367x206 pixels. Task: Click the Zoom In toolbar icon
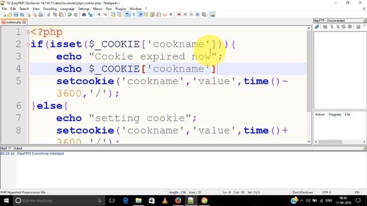(99, 14)
